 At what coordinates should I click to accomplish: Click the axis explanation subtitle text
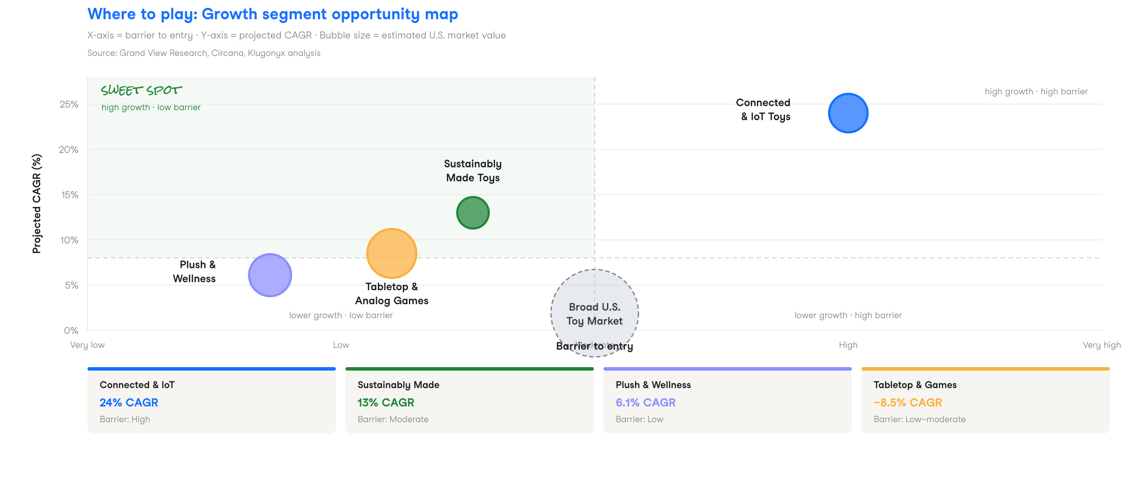click(296, 35)
